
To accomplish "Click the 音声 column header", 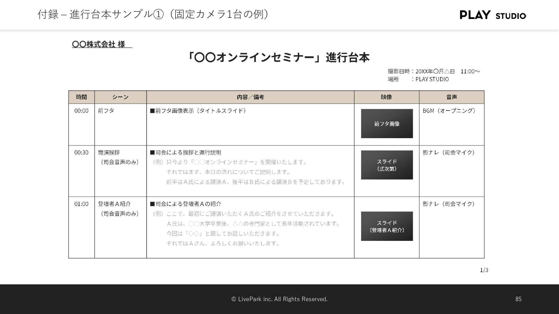I will click(451, 97).
